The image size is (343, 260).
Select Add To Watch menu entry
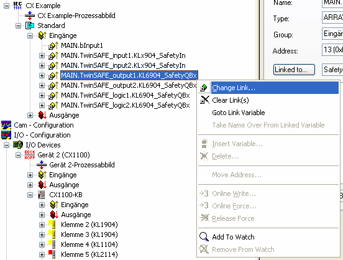click(268, 237)
